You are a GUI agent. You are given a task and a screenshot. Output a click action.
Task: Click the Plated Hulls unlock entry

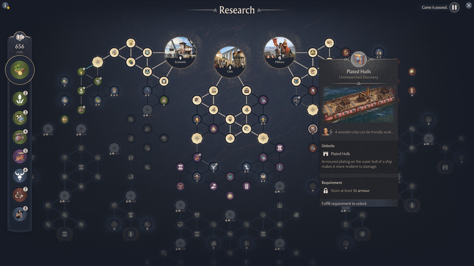point(340,154)
